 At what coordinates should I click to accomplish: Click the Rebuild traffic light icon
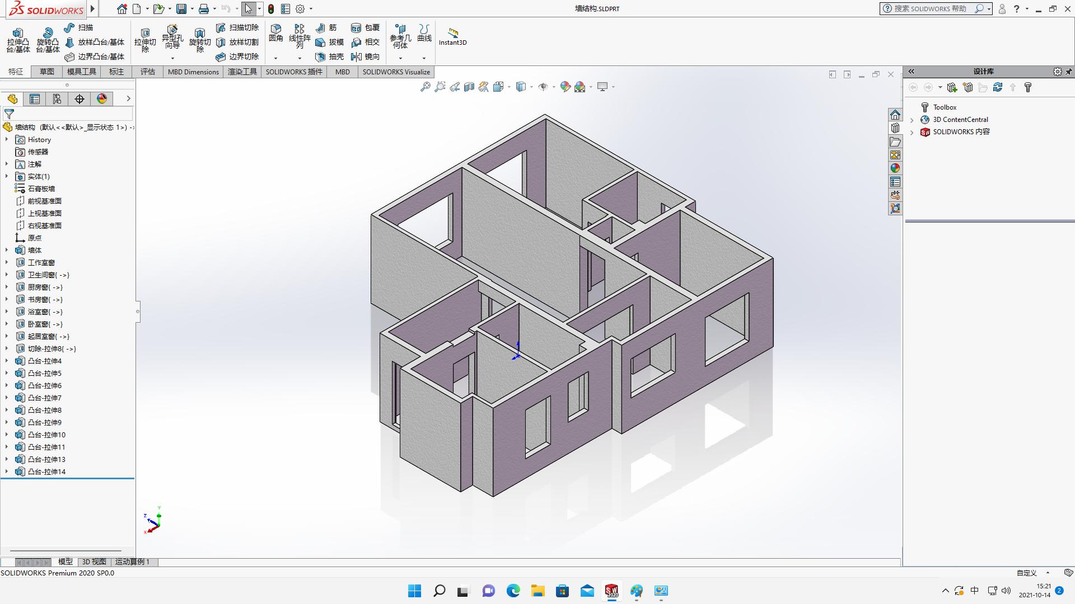[271, 9]
